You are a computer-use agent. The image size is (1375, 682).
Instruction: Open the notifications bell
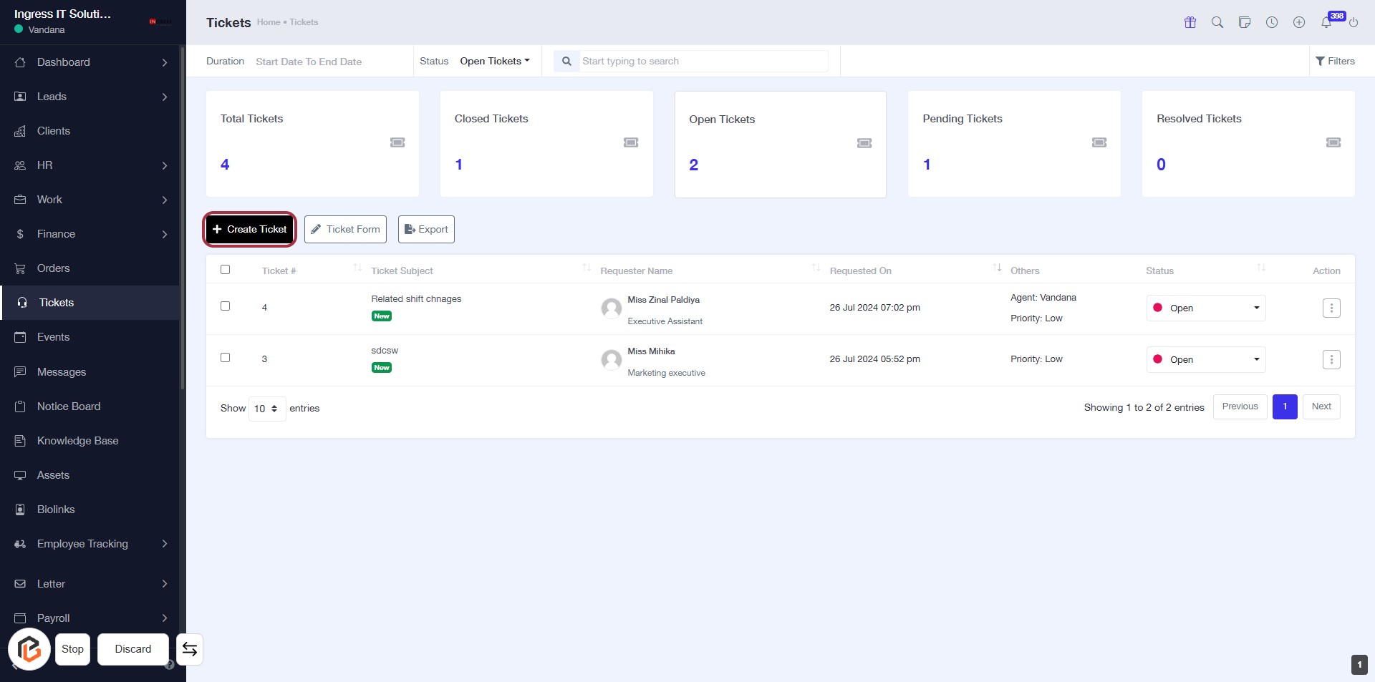1326,22
